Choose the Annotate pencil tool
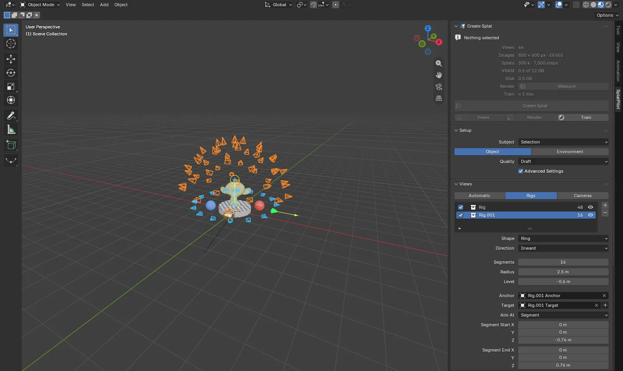Image resolution: width=623 pixels, height=371 pixels. click(11, 115)
